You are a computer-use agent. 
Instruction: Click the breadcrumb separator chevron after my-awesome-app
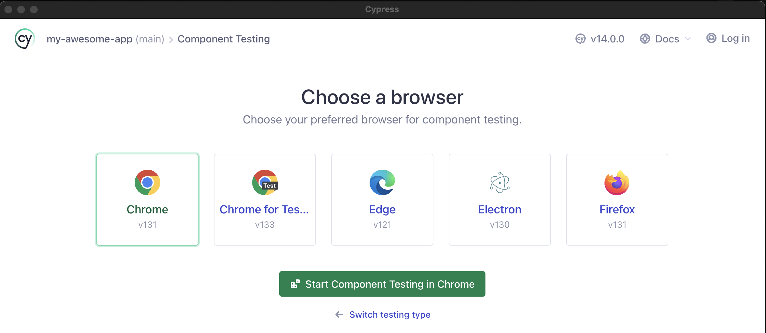pos(171,39)
